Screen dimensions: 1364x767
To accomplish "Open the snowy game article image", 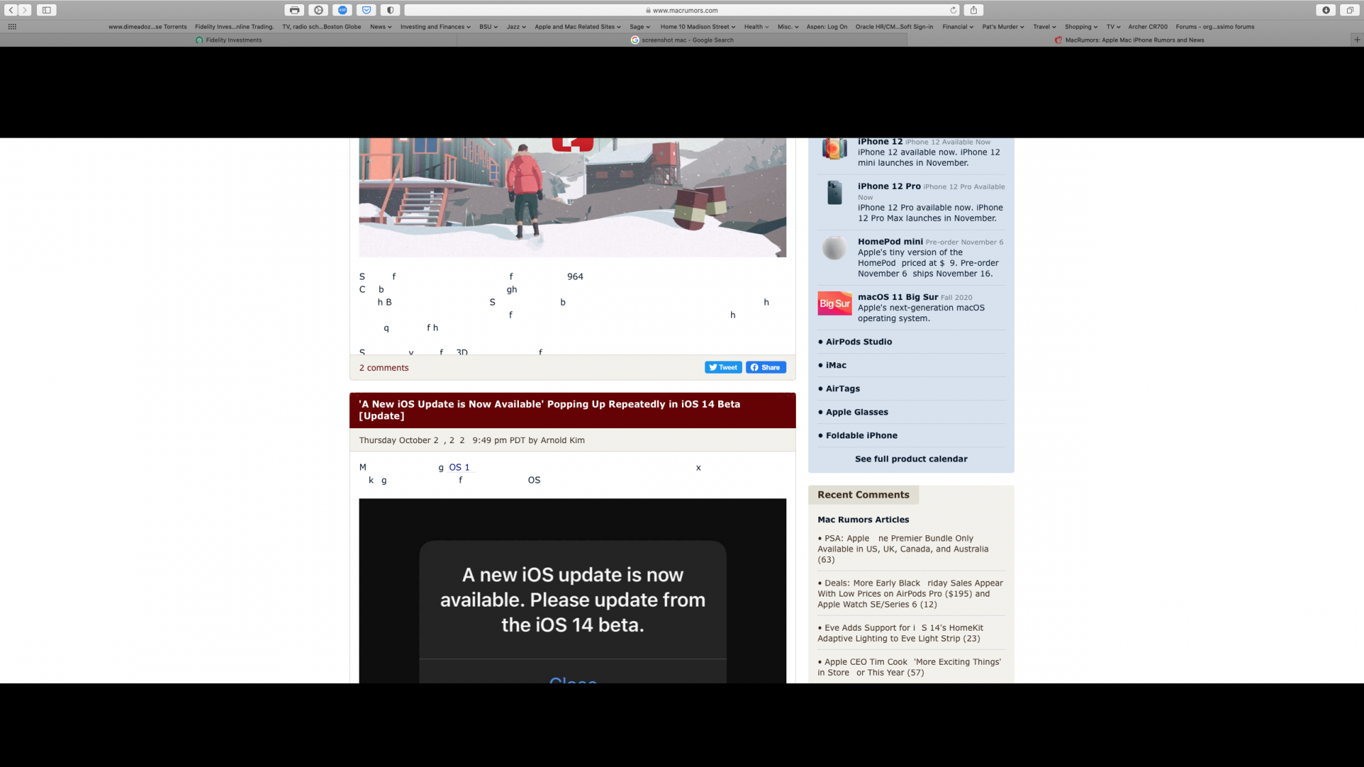I will [x=572, y=198].
